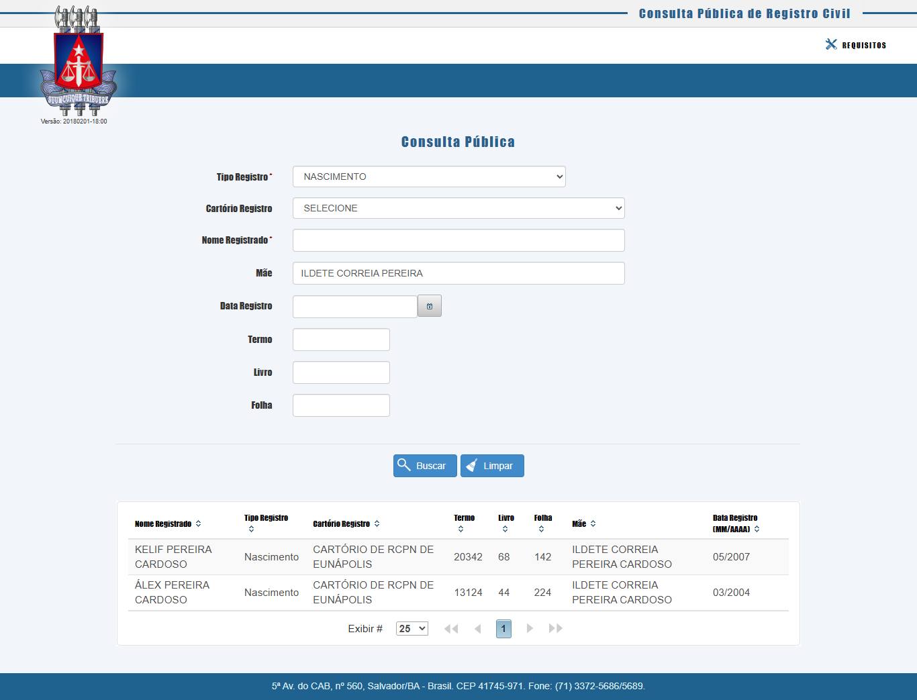
Task: Open the Cartório Registro dropdown
Action: click(458, 208)
